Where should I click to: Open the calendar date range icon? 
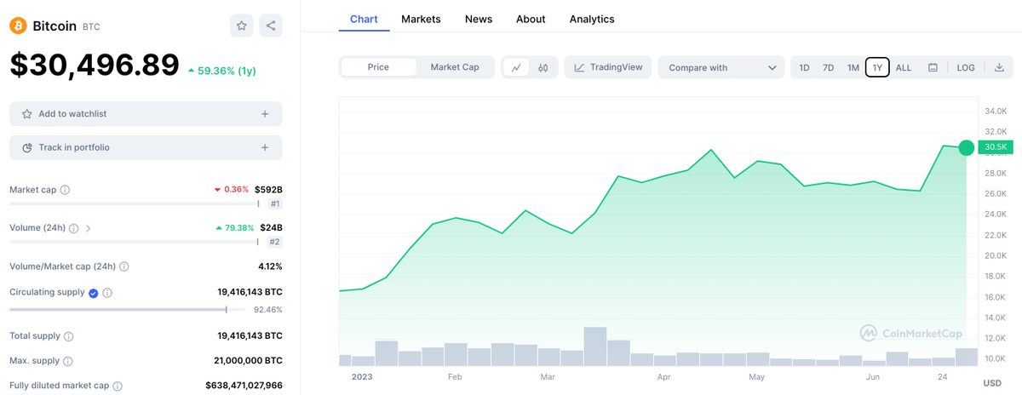point(933,67)
